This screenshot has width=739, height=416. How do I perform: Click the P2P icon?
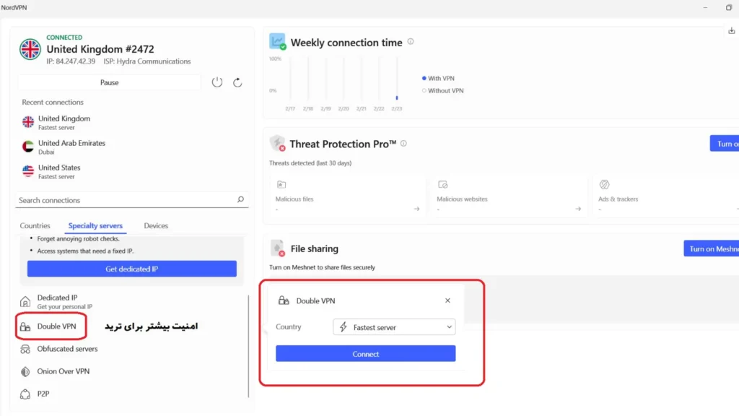25,394
